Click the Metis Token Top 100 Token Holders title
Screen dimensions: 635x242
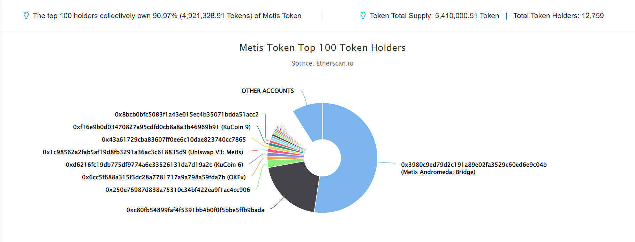(323, 47)
